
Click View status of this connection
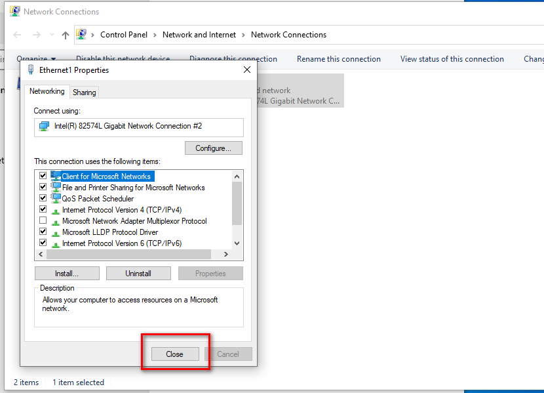452,59
